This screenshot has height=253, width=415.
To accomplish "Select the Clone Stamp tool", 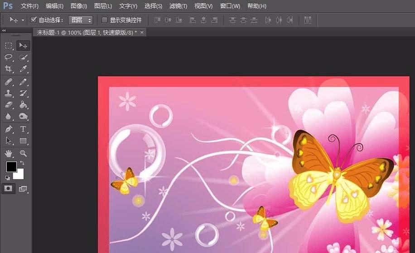I will point(9,93).
